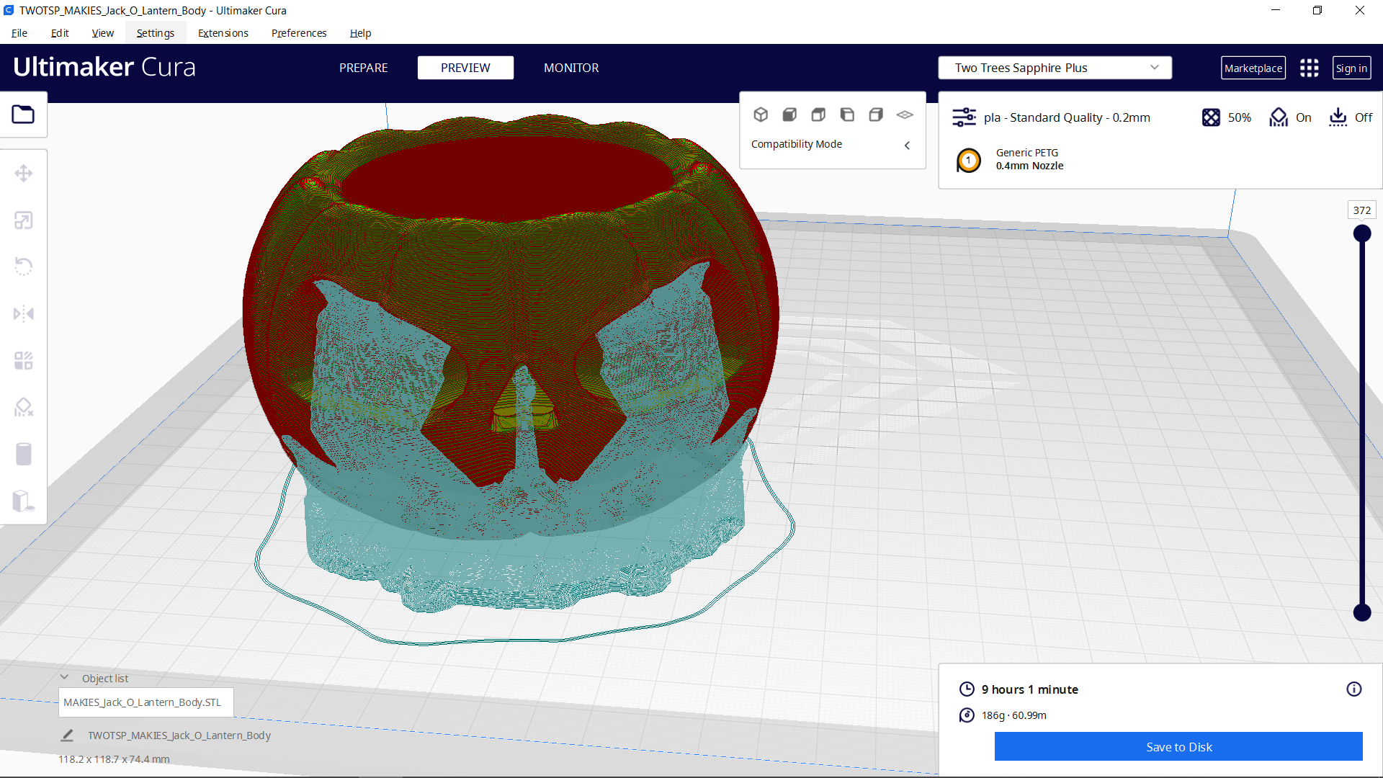The width and height of the screenshot is (1383, 778).
Task: Open print settings sliders icon
Action: [x=964, y=117]
